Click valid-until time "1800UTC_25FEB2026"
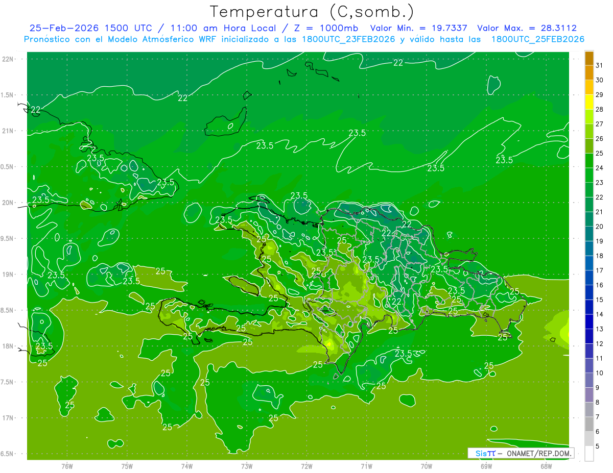613x473 pixels. (x=538, y=39)
